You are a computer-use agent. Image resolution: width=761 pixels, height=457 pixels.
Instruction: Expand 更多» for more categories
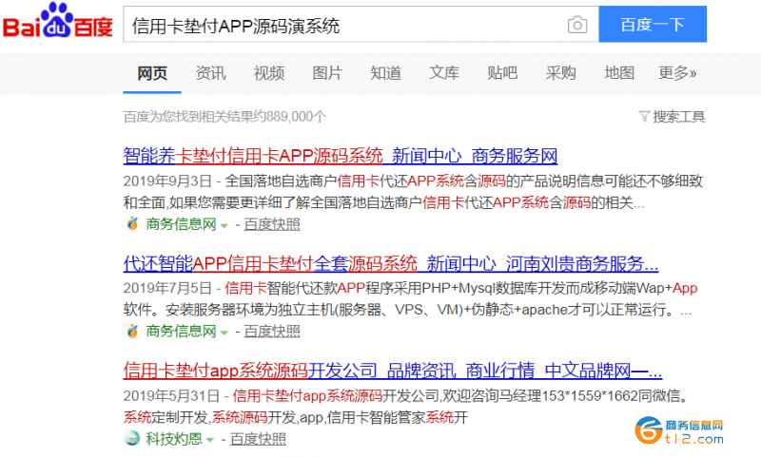[677, 73]
